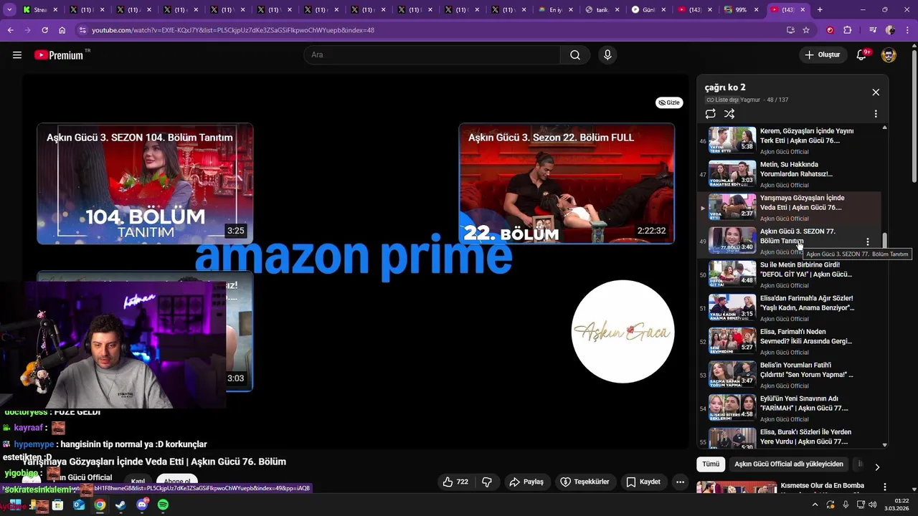
Task: Select Aşkın Gücü Official adlı yükleyiciden chip
Action: point(789,464)
